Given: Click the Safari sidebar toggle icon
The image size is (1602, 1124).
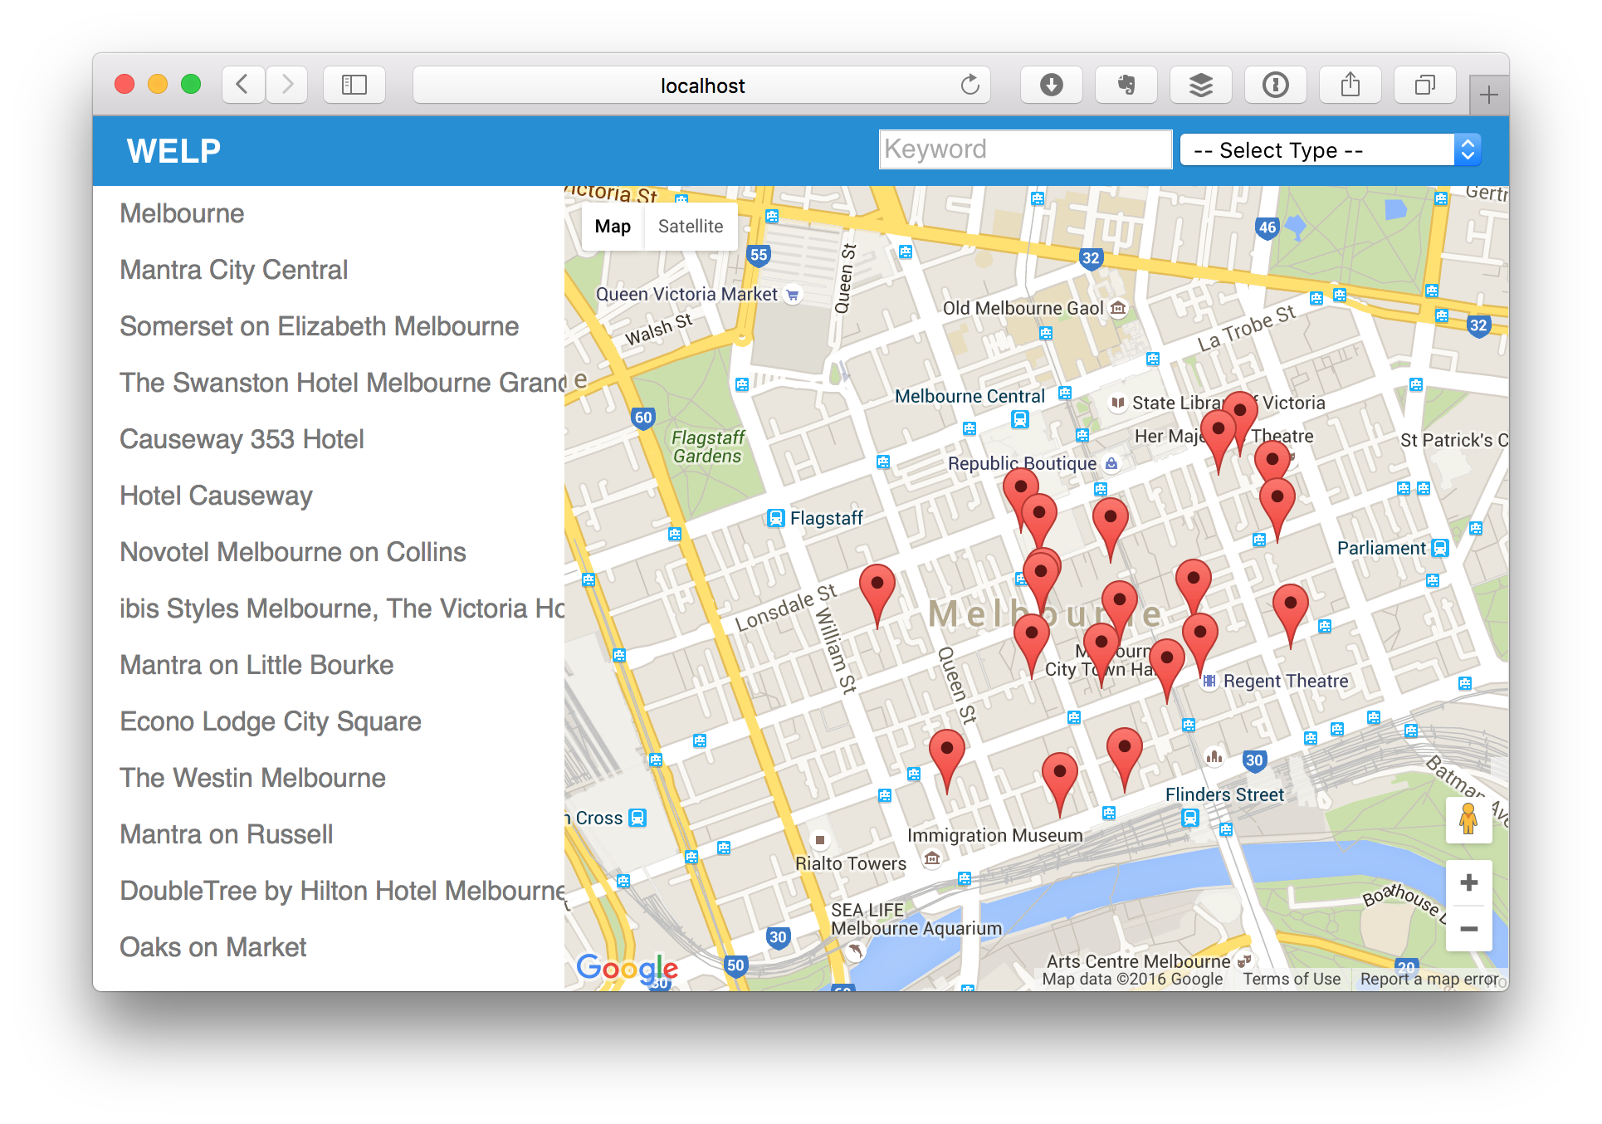Looking at the screenshot, I should coord(354,85).
